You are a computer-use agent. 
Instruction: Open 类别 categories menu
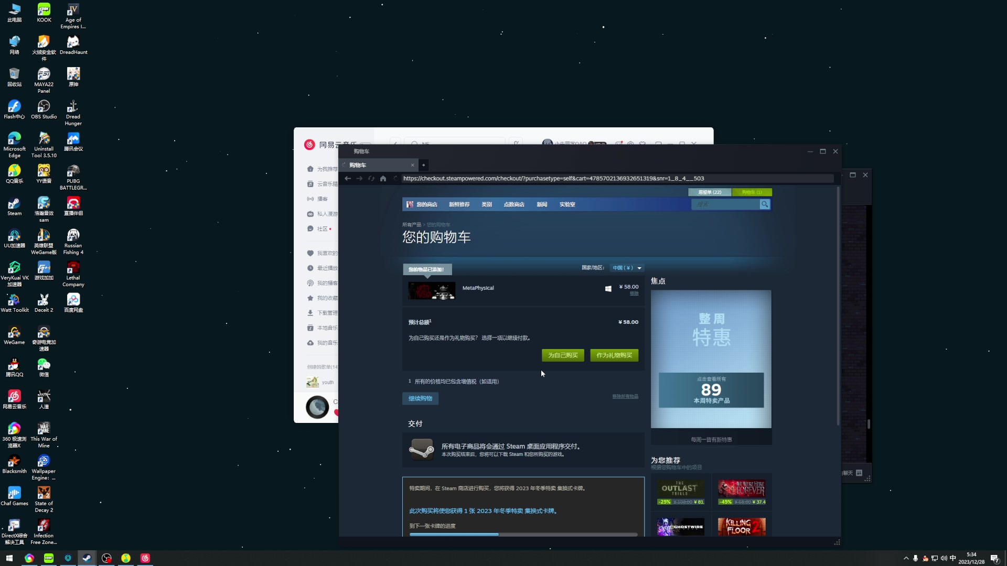487,204
